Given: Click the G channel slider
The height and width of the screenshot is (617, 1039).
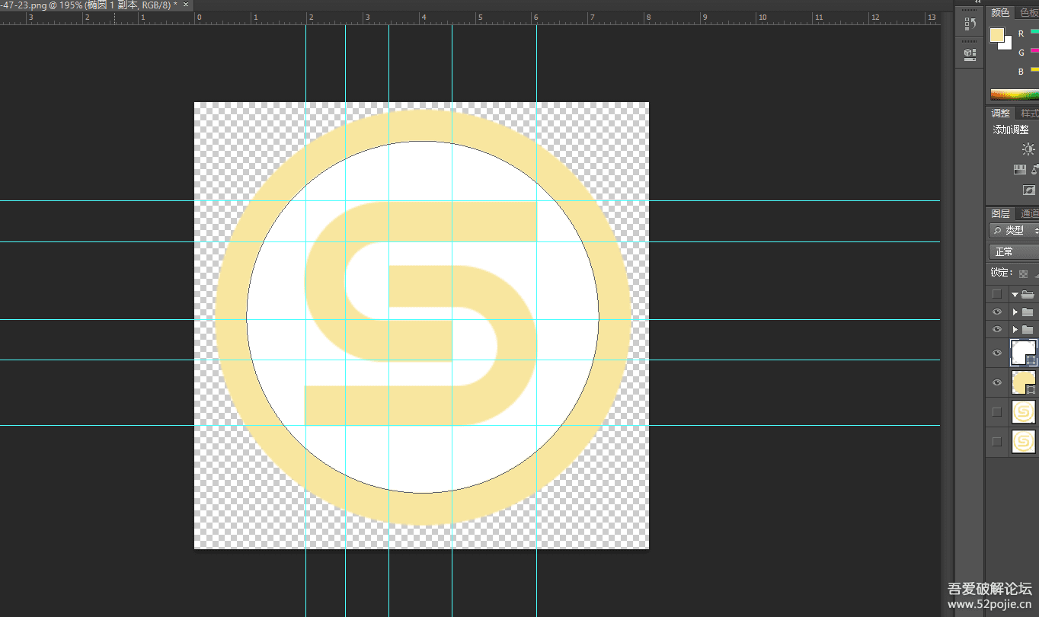Looking at the screenshot, I should (x=1034, y=51).
